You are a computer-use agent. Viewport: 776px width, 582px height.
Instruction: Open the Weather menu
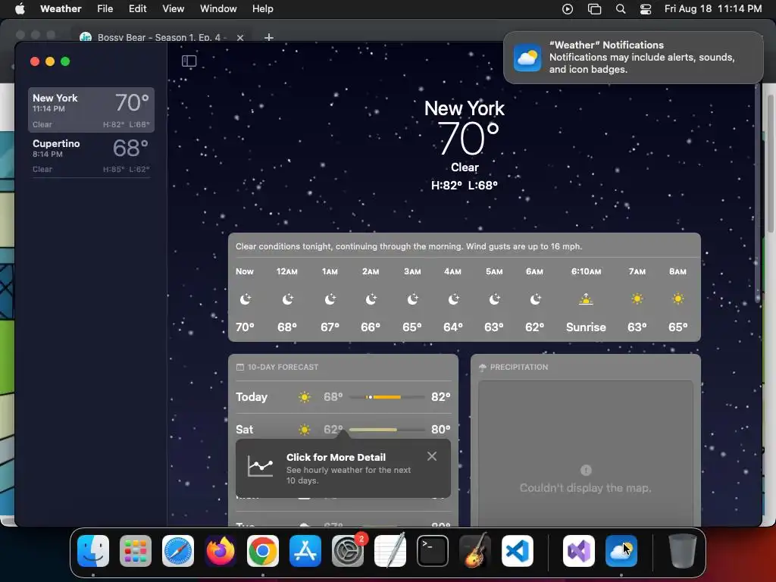coord(61,9)
